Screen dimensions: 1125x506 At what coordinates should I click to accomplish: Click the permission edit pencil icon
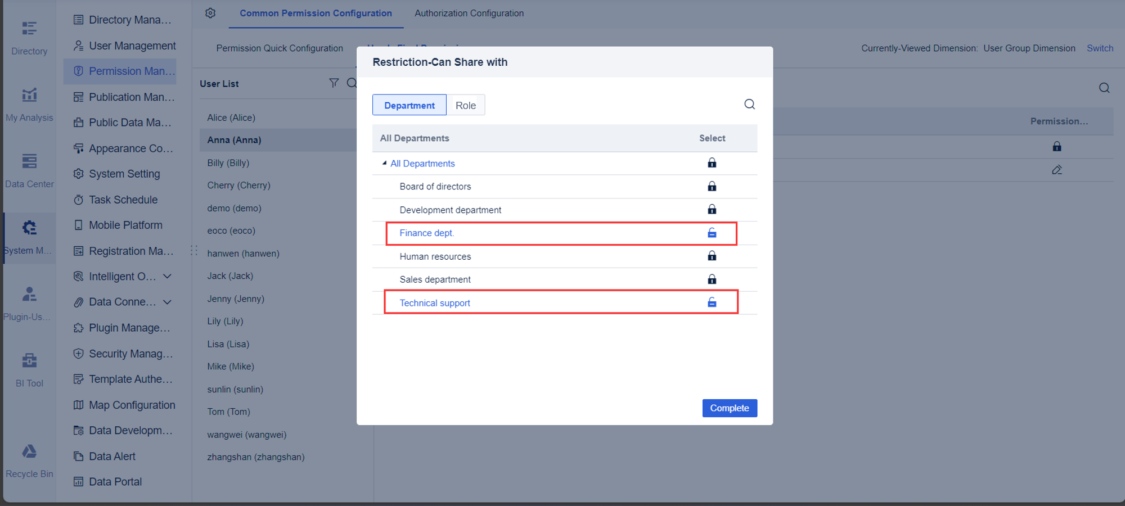tap(1057, 170)
